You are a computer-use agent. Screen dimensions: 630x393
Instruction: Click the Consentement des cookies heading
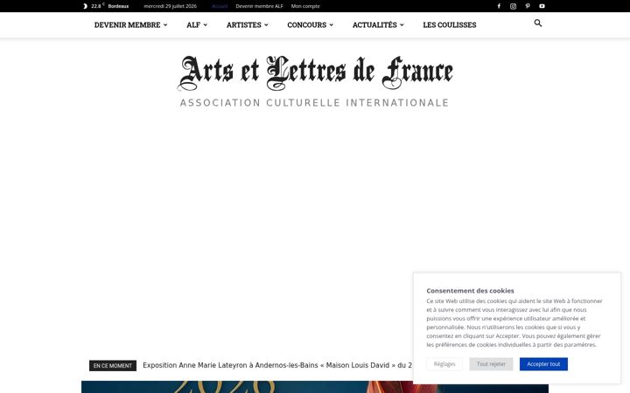point(470,291)
